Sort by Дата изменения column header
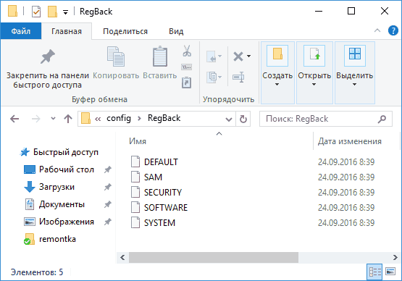 click(350, 141)
